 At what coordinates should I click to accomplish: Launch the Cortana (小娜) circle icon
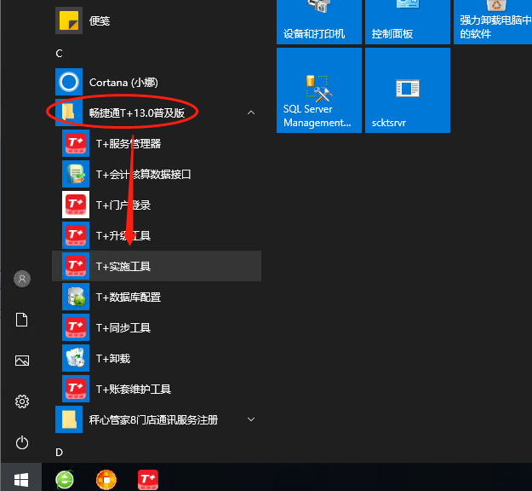(69, 82)
